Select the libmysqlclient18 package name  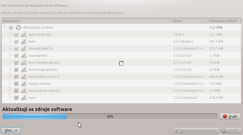pyautogui.click(x=40, y=49)
